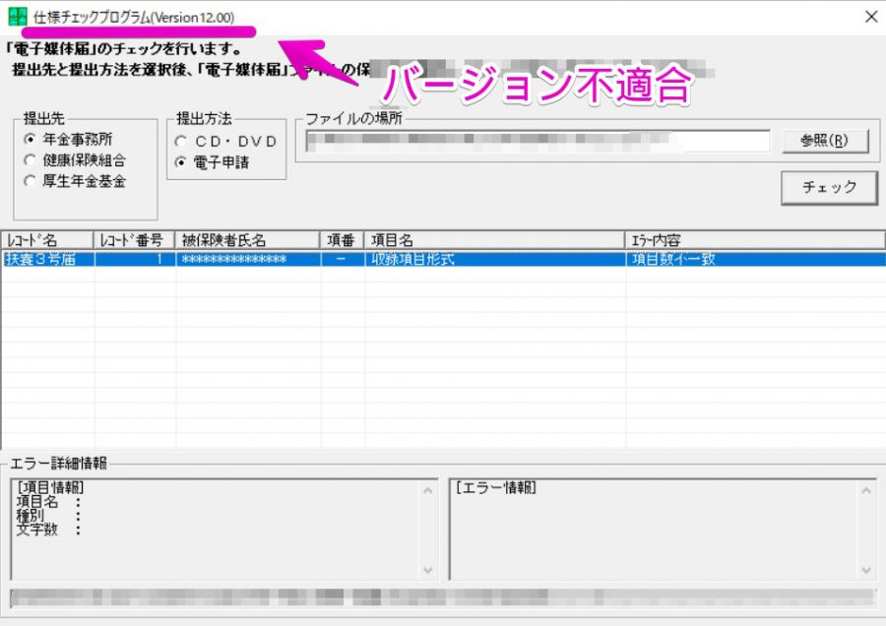Open file browser with 参照(R) button
The width and height of the screenshot is (886, 626).
point(825,141)
